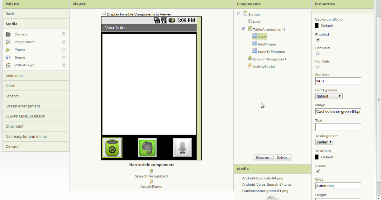The image size is (381, 200).
Task: Change the default BackgroundColor swatch
Action: (x=318, y=25)
